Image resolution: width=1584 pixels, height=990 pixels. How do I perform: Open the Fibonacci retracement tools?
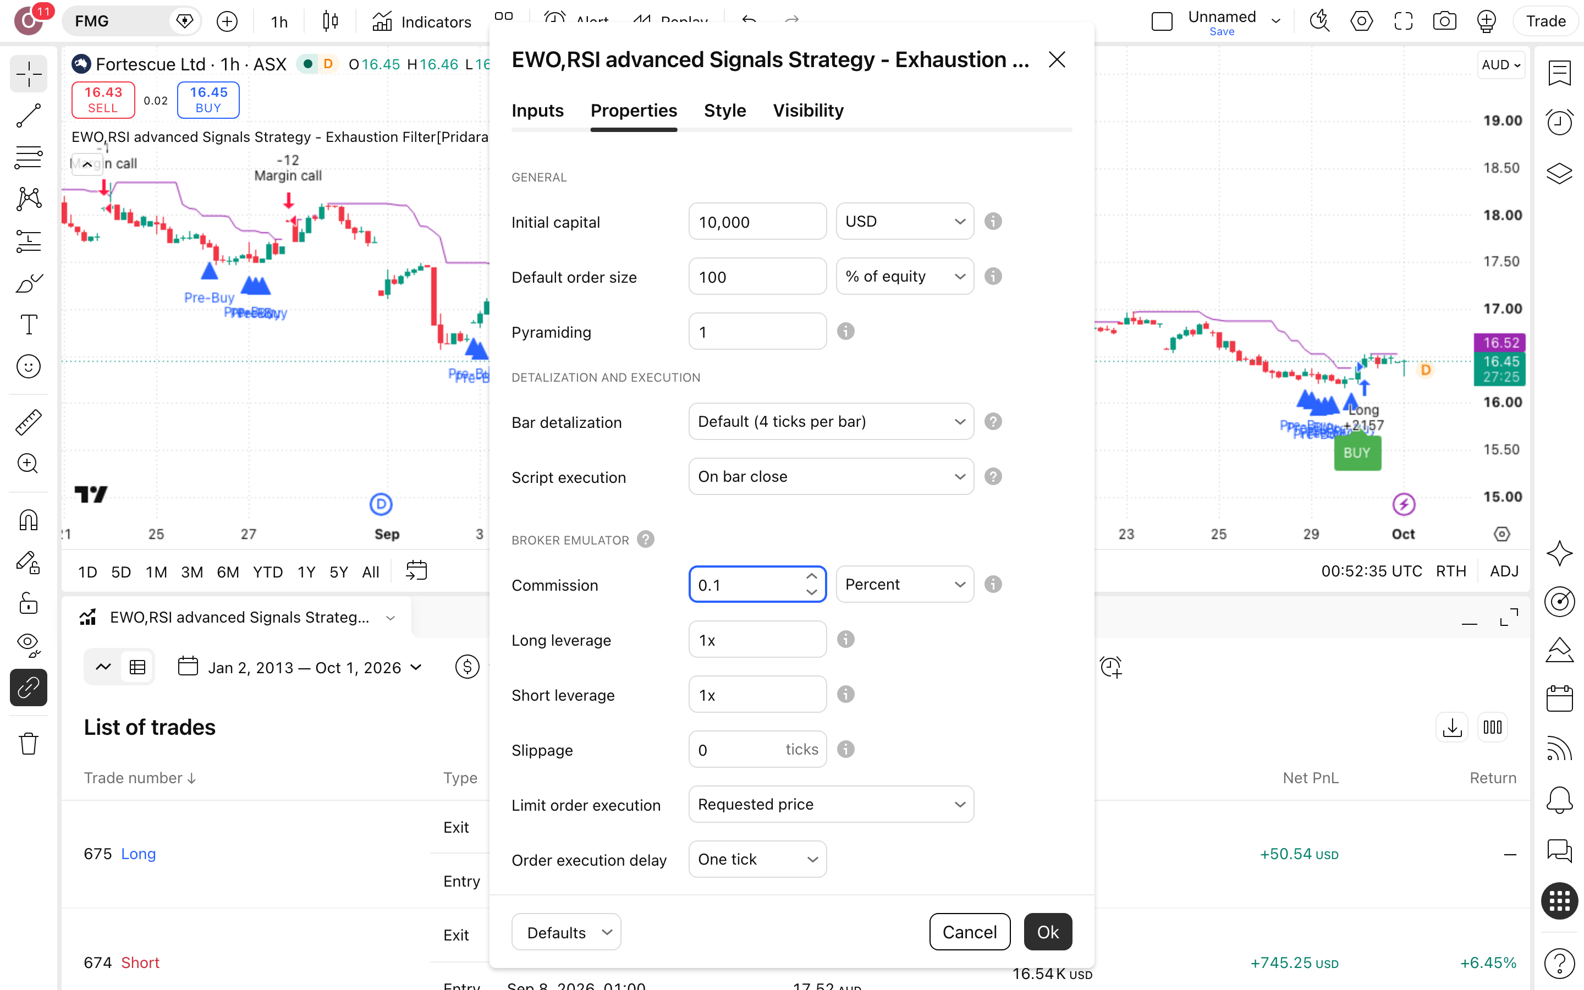28,158
